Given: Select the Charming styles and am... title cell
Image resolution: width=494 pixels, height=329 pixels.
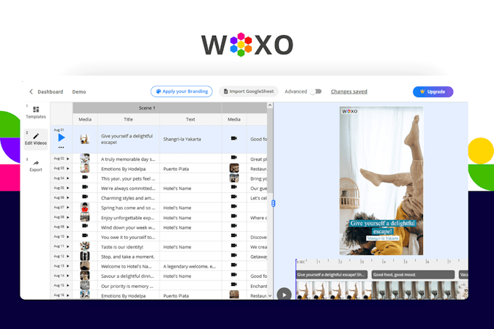Looking at the screenshot, I should coord(129,198).
